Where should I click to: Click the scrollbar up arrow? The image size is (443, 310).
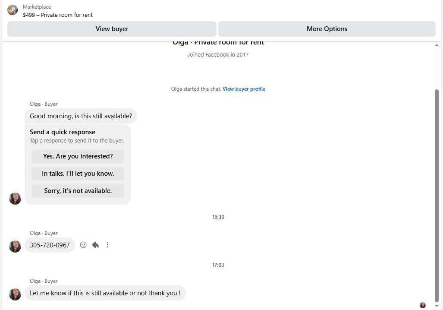tap(437, 45)
